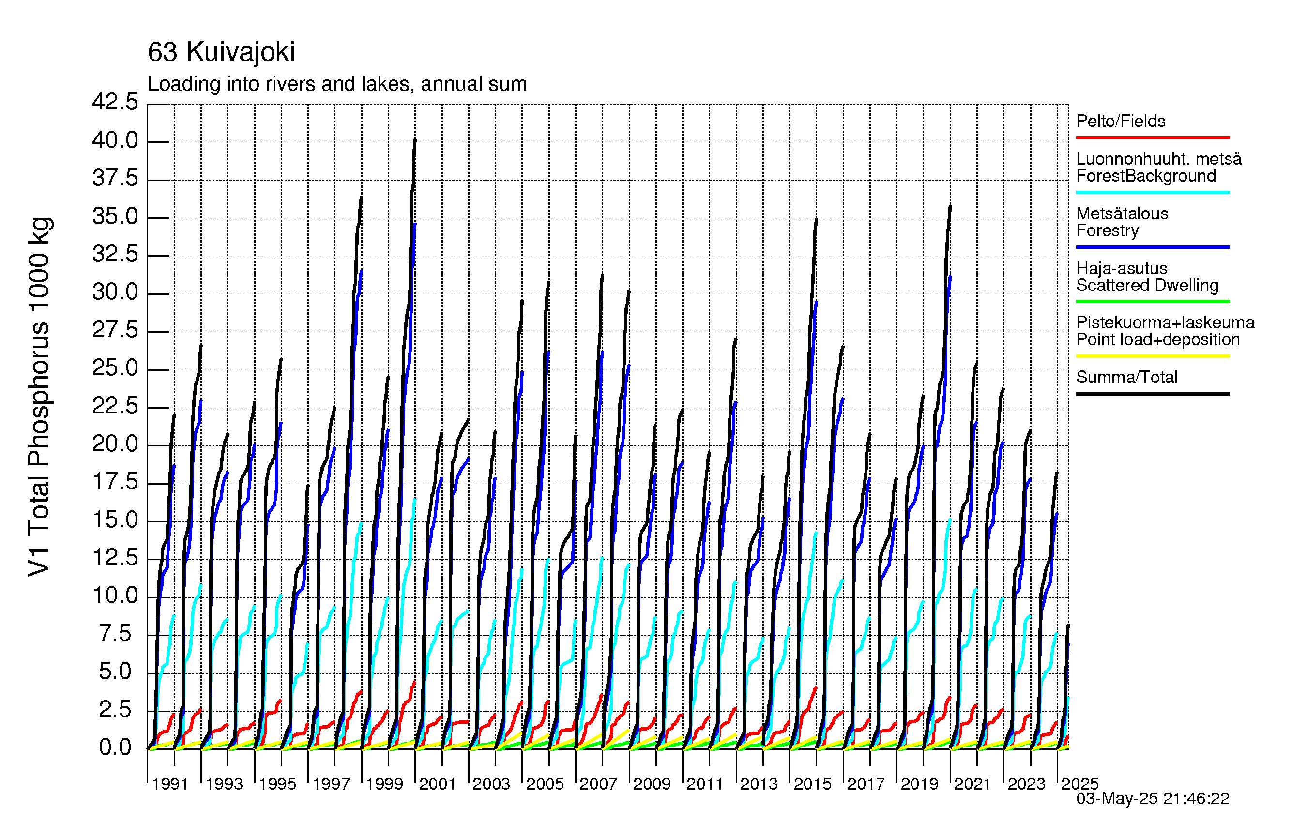This screenshot has width=1307, height=823.
Task: Click the green Scattered Dwelling legend line
Action: tap(1153, 301)
